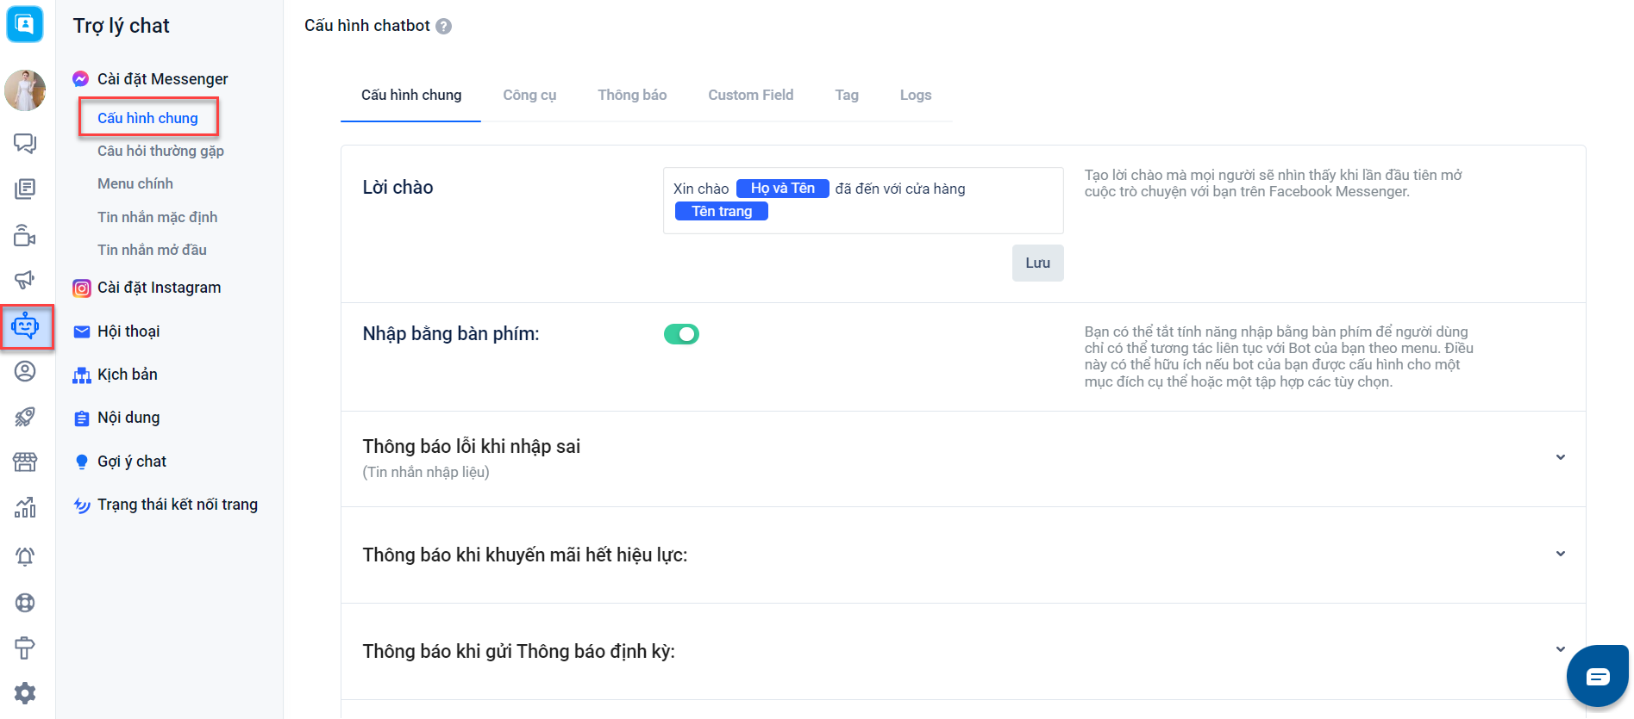Click the Instagram logo icon
This screenshot has height=719, width=1634.
coord(82,288)
